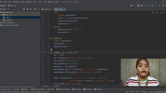The image size is (166, 93).
Task: Click the Python 3.10 interpreter widget
Action: (x=157, y=92)
